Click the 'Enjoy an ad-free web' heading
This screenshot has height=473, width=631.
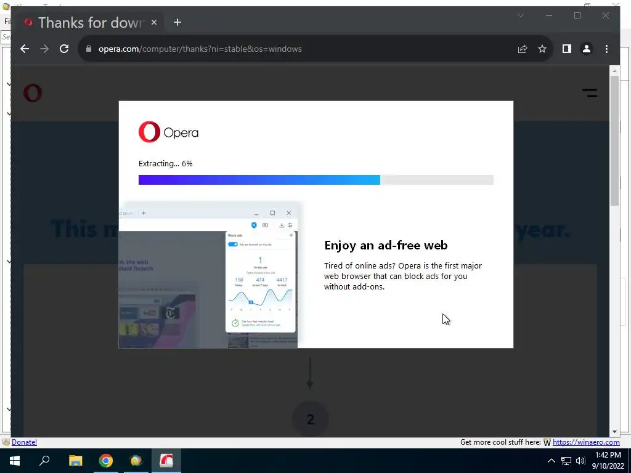386,245
